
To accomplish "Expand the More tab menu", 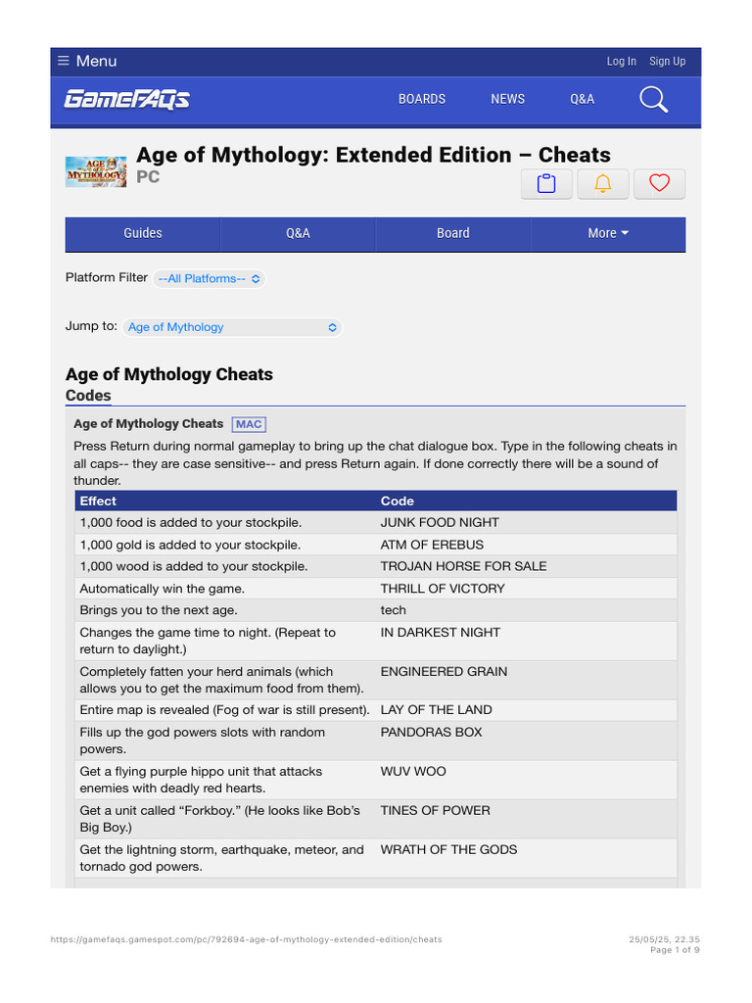I will pyautogui.click(x=608, y=233).
